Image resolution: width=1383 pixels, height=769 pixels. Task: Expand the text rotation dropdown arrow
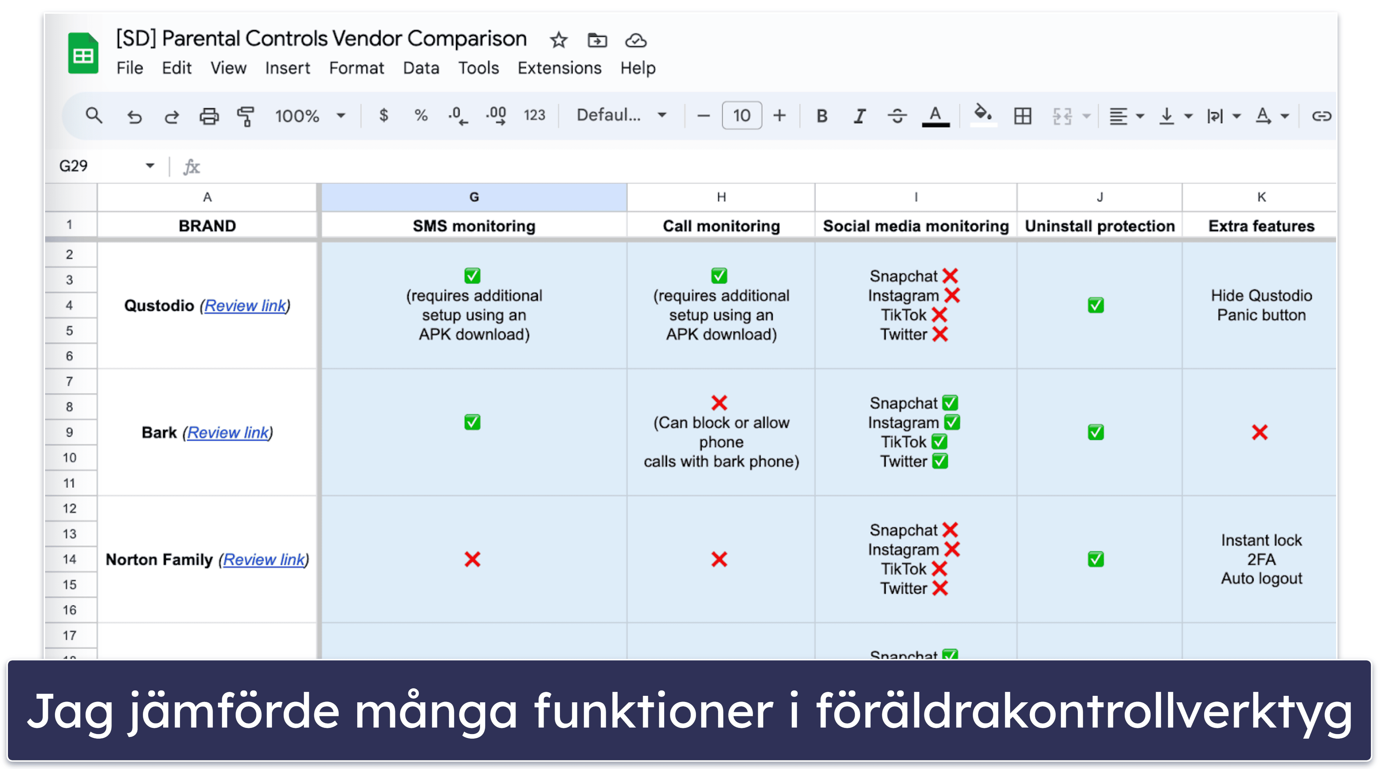(1285, 116)
